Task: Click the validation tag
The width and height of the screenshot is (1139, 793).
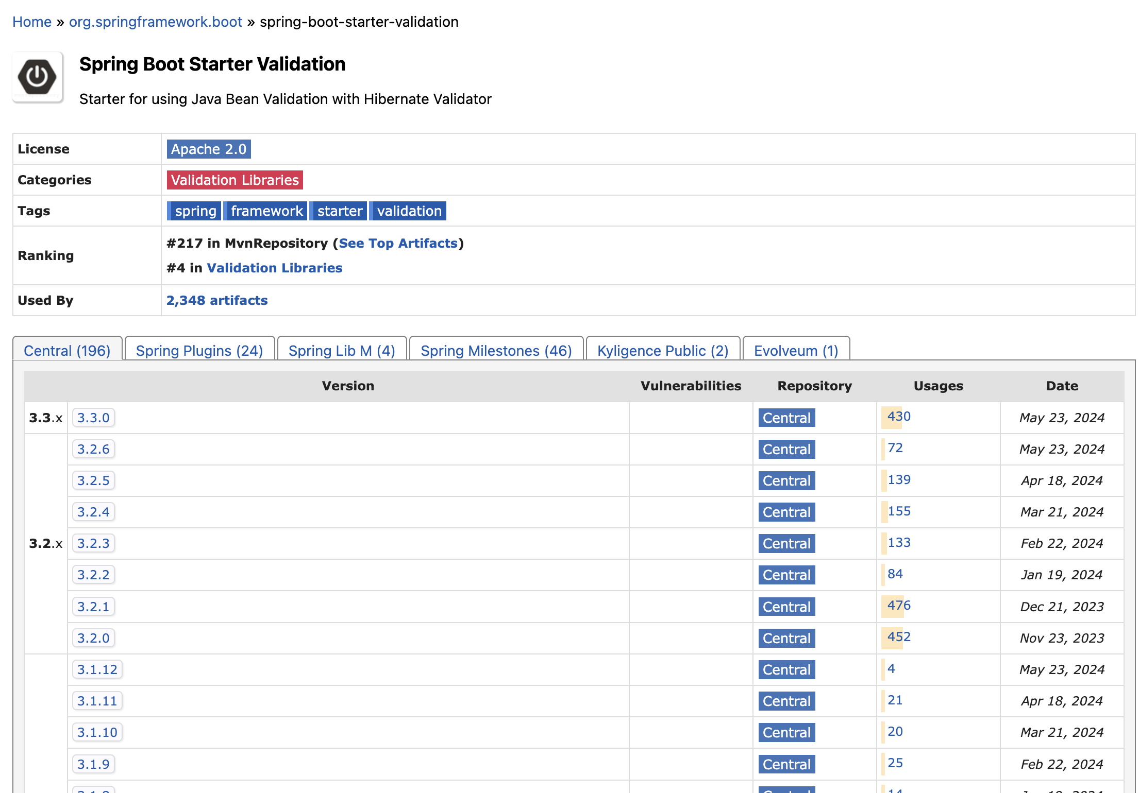Action: point(409,211)
